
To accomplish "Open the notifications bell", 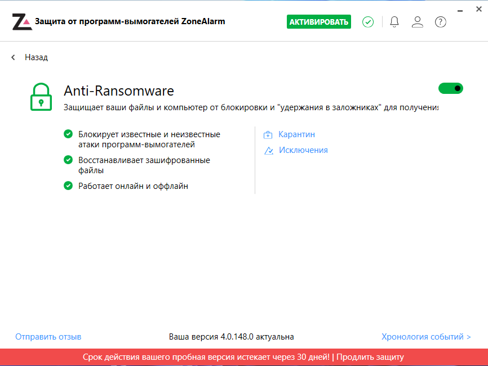I will point(394,22).
